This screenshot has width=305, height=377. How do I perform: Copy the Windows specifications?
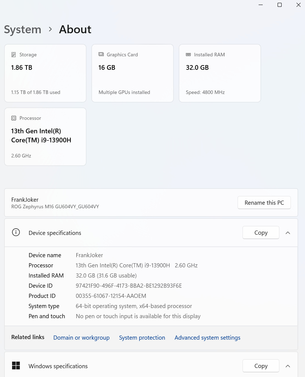click(x=261, y=366)
